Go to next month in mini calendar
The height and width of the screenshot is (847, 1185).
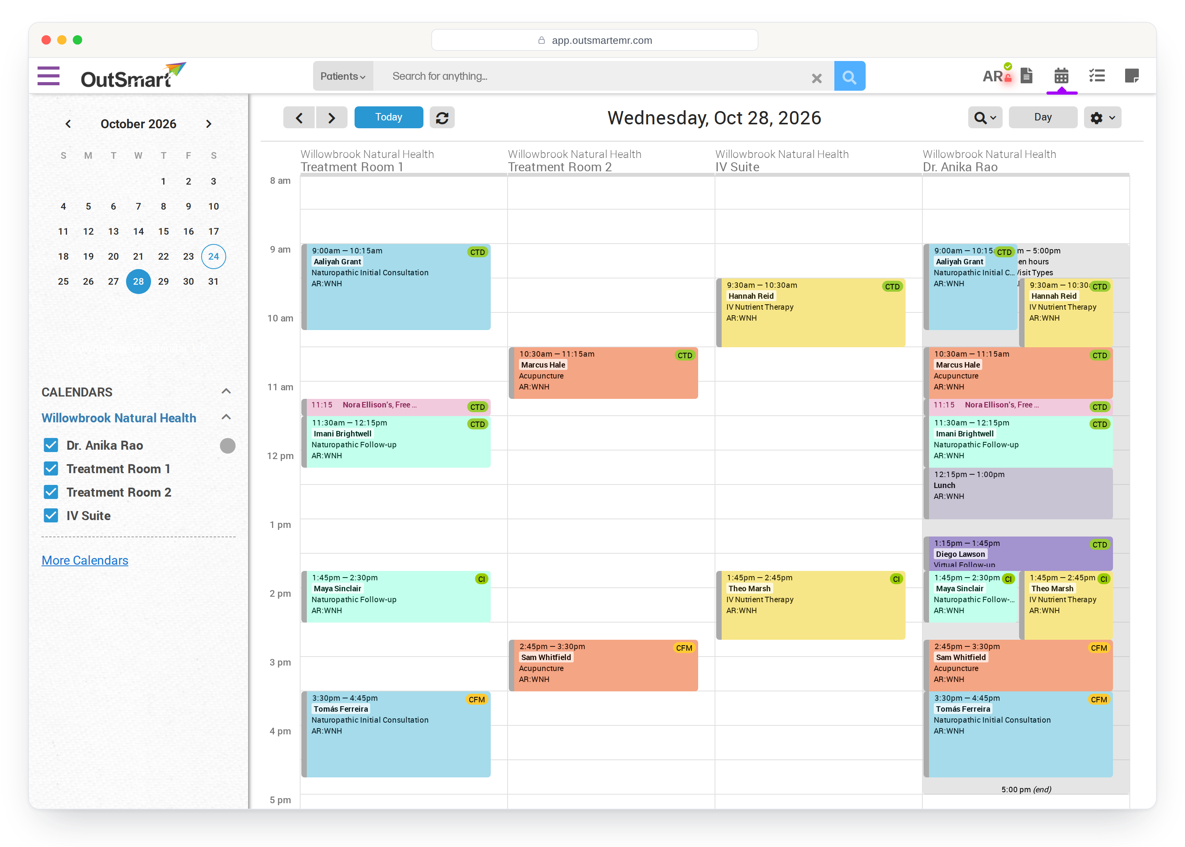[x=209, y=124]
